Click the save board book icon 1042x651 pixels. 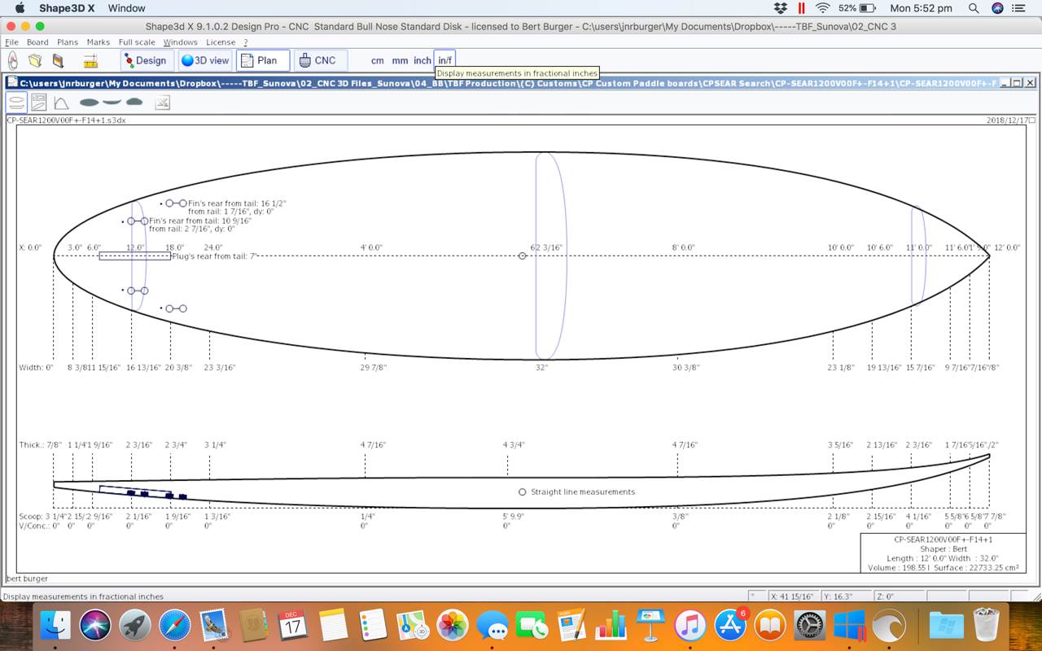[x=58, y=60]
